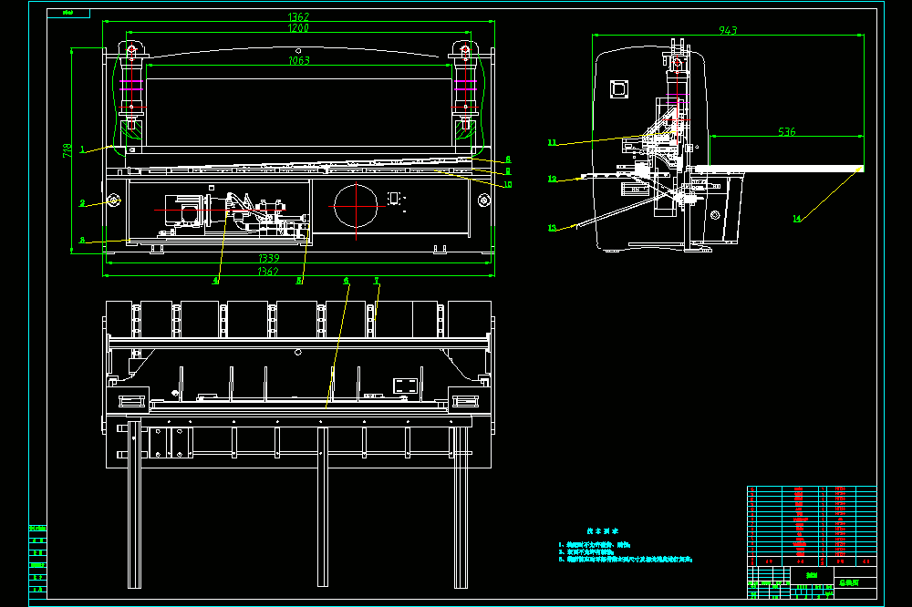Select part callout number 10
The width and height of the screenshot is (912, 607).
pos(508,184)
